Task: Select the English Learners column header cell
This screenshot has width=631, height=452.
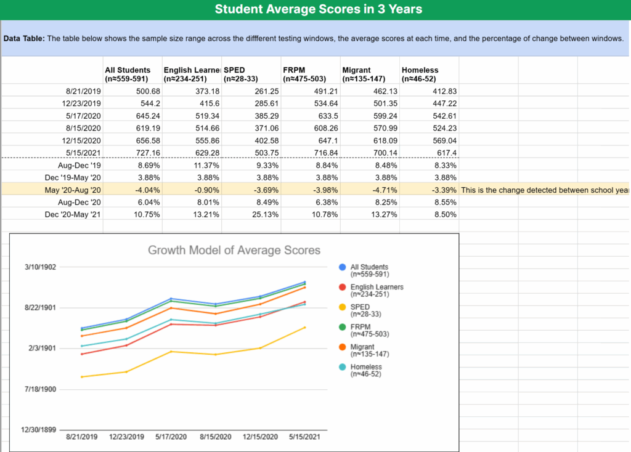Action: click(x=190, y=75)
